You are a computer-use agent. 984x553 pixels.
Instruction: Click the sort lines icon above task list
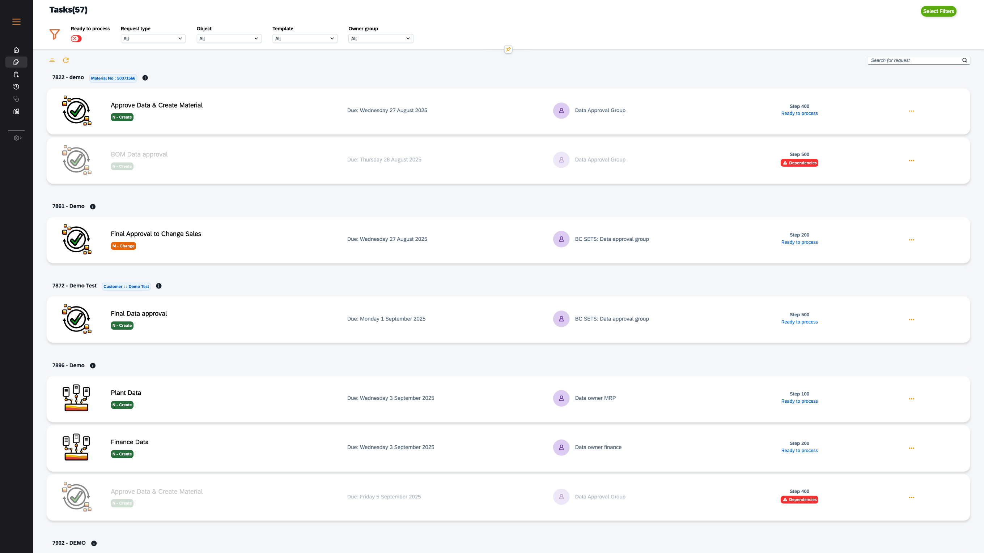(x=52, y=60)
